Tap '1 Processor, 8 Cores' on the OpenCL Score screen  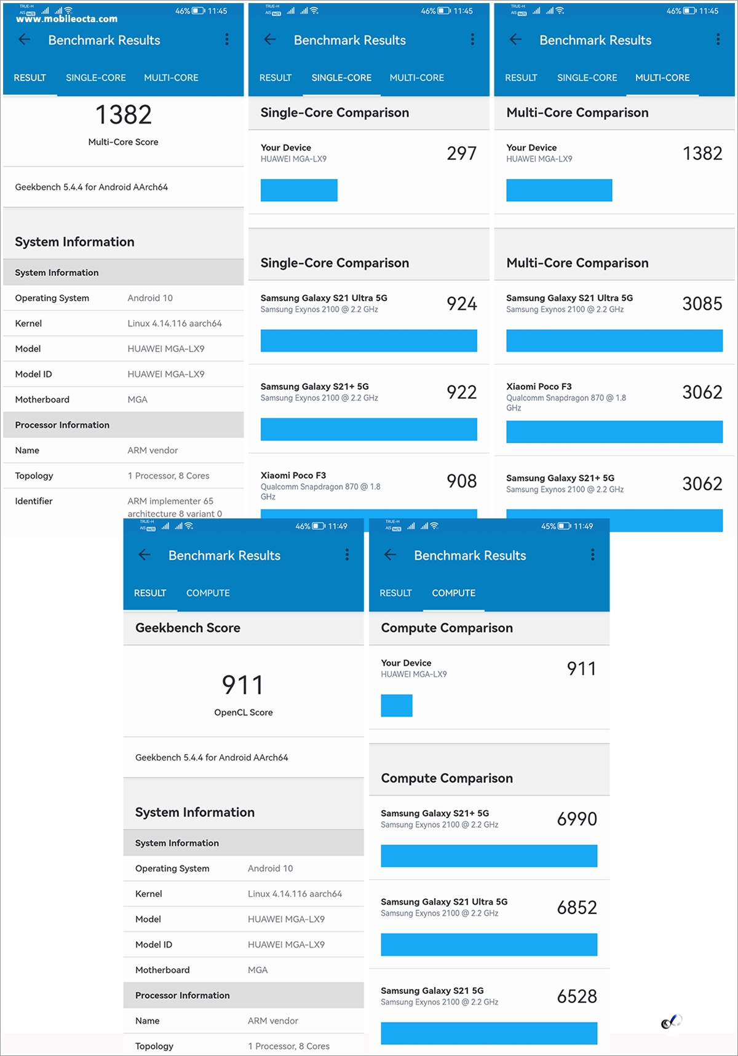[x=289, y=1046]
